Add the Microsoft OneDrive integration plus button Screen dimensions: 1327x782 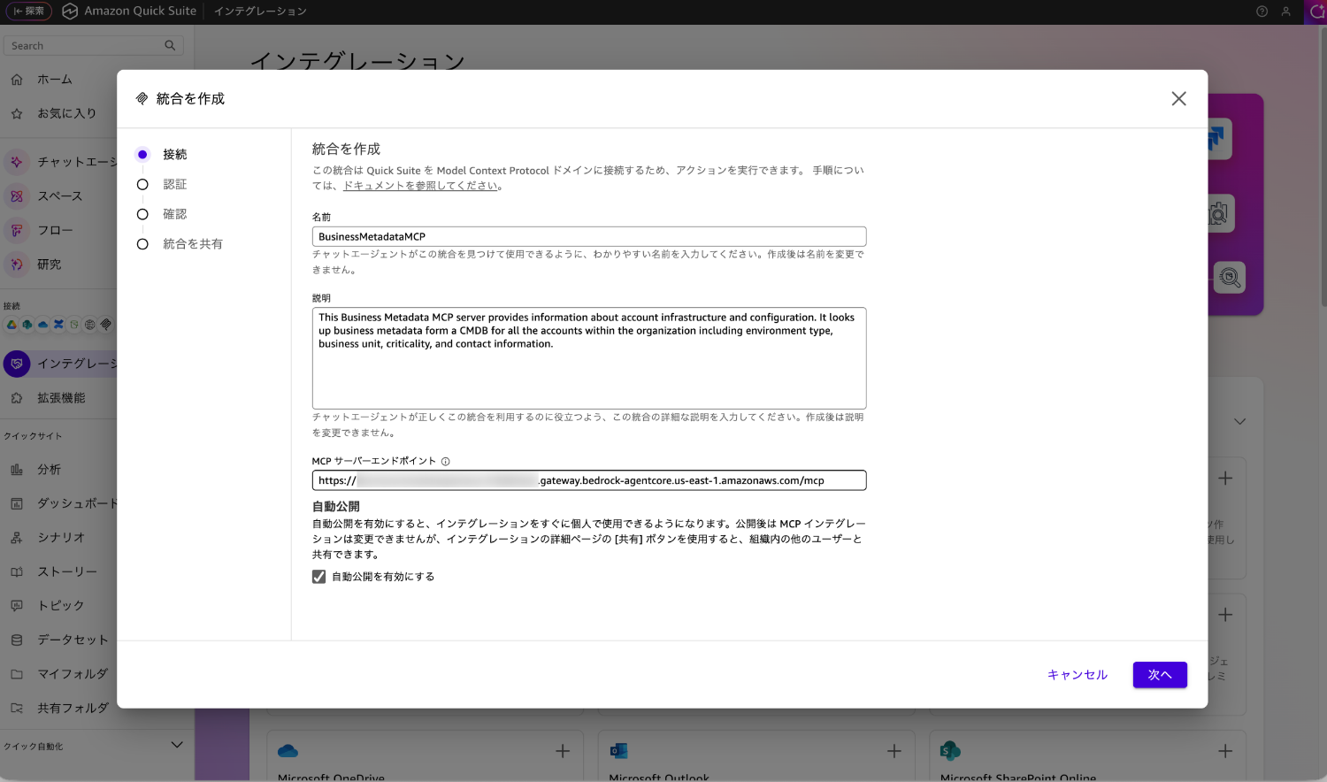[x=563, y=751]
